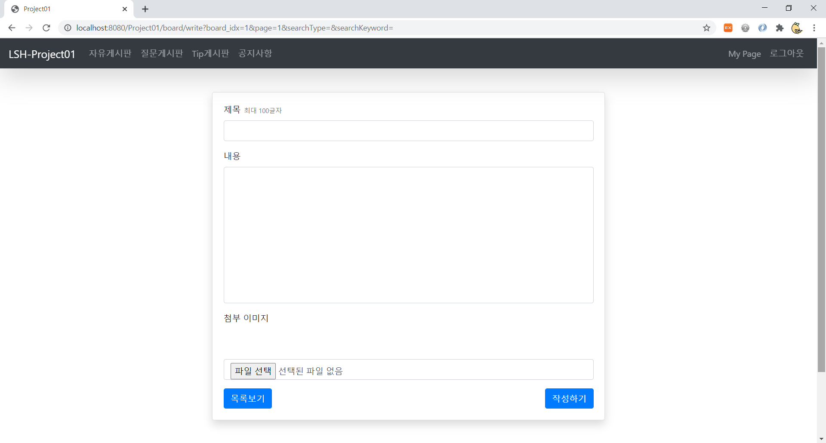Open the Chrome three-dot menu

(x=814, y=28)
